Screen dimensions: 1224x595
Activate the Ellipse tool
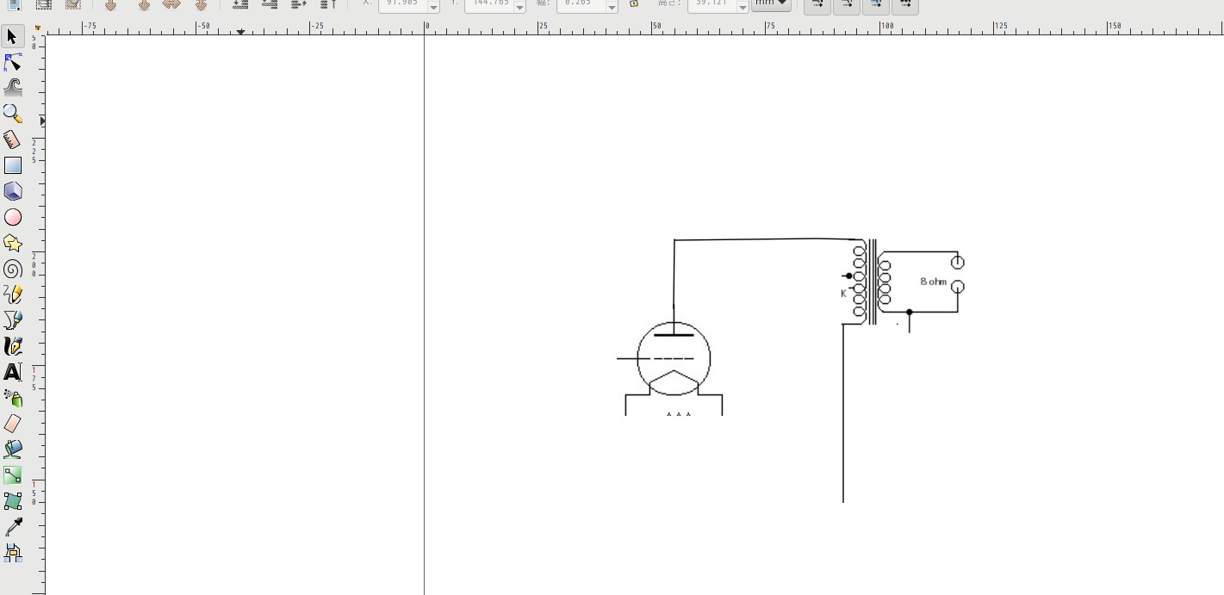point(12,217)
